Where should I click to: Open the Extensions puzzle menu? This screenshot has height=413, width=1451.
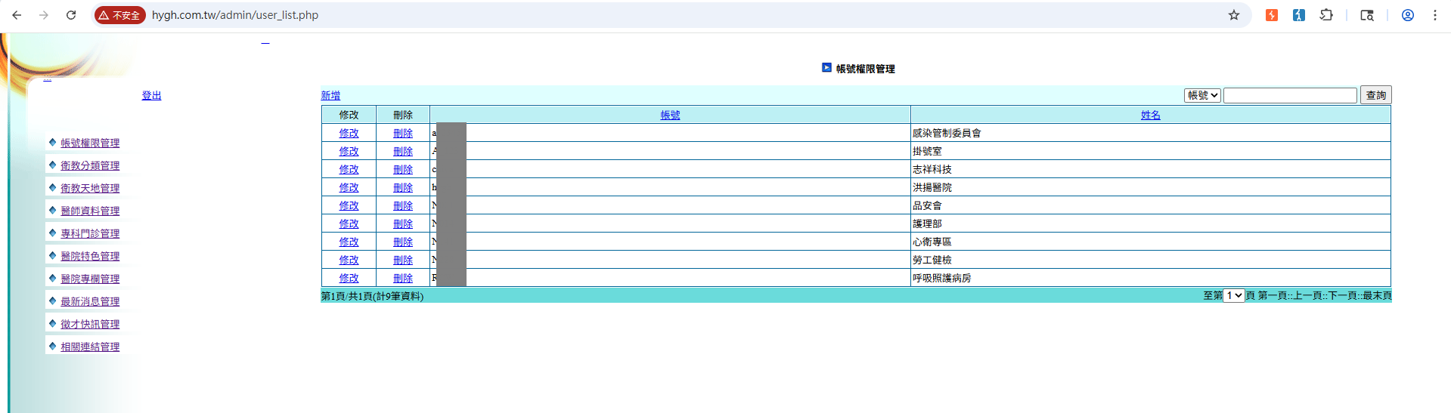pos(1326,15)
